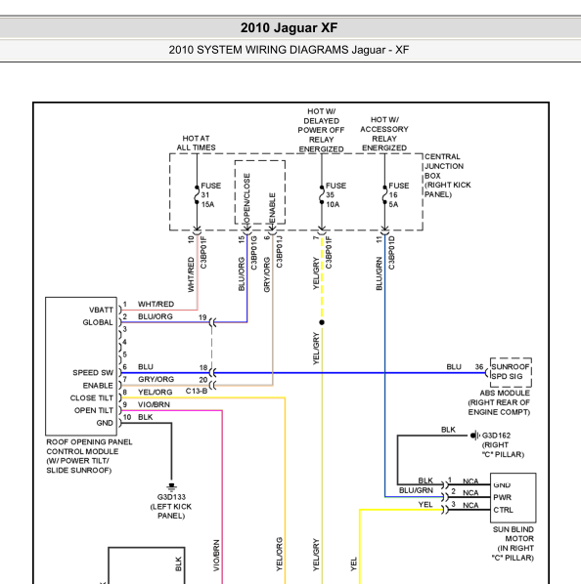The image size is (581, 584).
Task: Select the "SUNROOF SPD SIG" box
Action: click(x=511, y=372)
